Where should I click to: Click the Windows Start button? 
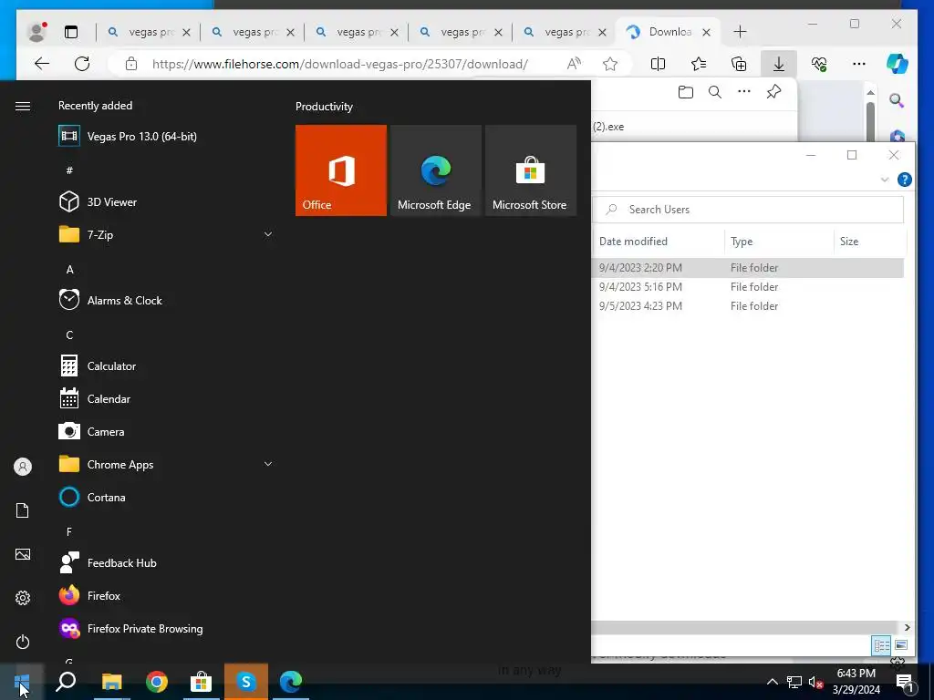click(x=22, y=682)
